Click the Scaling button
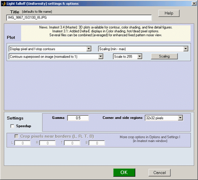The image size is (198, 180). tap(164, 56)
